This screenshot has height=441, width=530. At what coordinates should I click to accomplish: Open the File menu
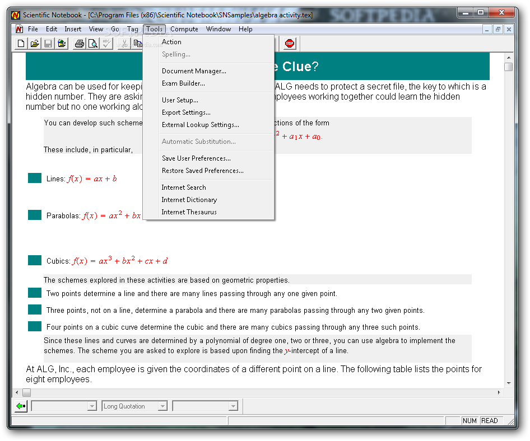tap(33, 29)
